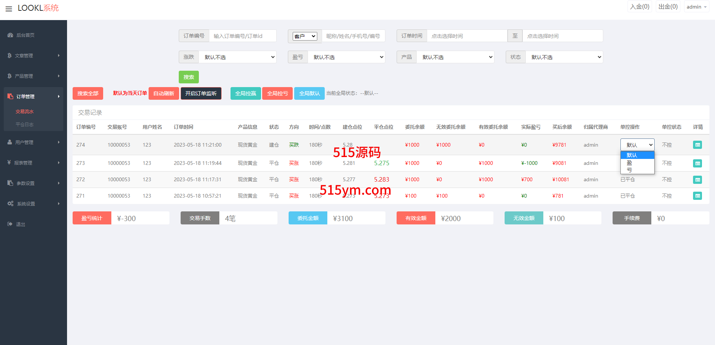Enable 全局控赢 global win control
The width and height of the screenshot is (715, 345).
[x=245, y=93]
